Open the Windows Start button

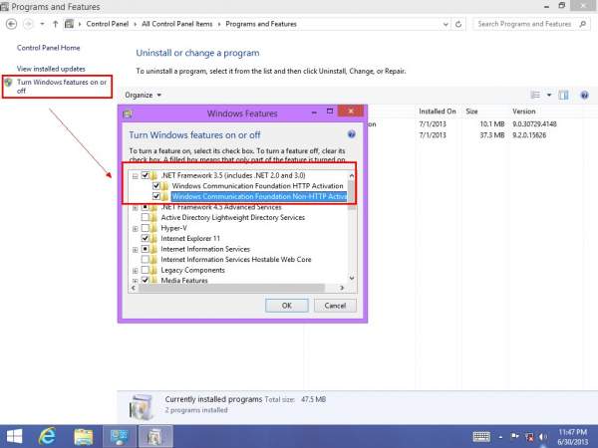14,437
